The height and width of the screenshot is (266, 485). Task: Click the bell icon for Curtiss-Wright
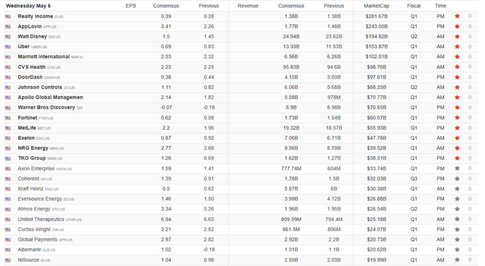470,229
